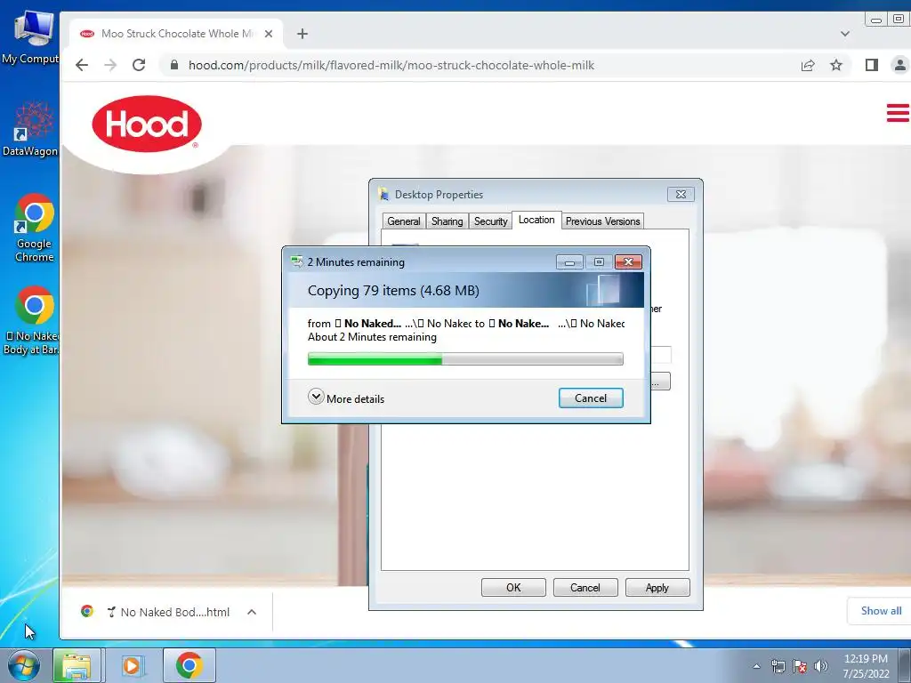Open a new Chrome tab

pos(302,34)
